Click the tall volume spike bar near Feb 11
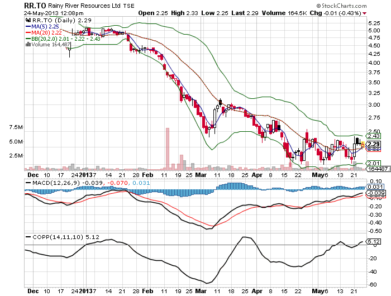 point(168,149)
